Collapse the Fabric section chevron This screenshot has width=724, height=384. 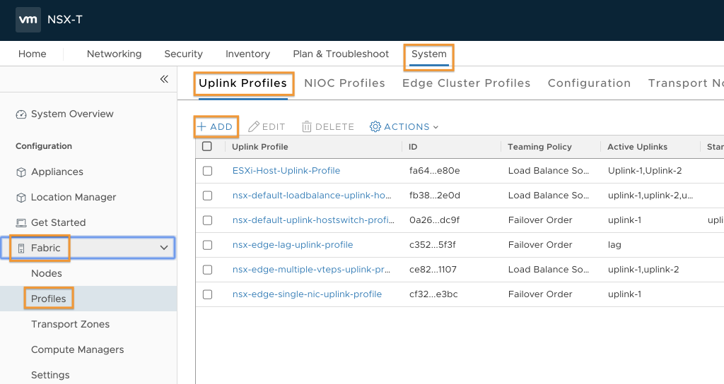pos(164,248)
